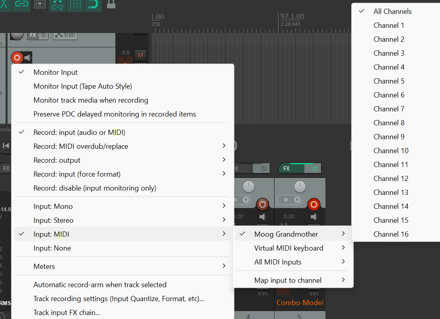Screen dimensions: 440x319
Task: Click -5.9 peak readout beside M button
Action: tap(125, 53)
